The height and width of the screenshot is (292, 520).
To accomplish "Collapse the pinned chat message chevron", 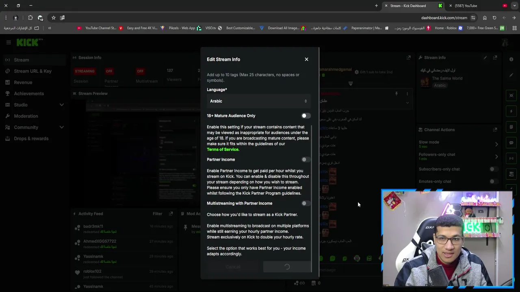I will click(x=407, y=103).
